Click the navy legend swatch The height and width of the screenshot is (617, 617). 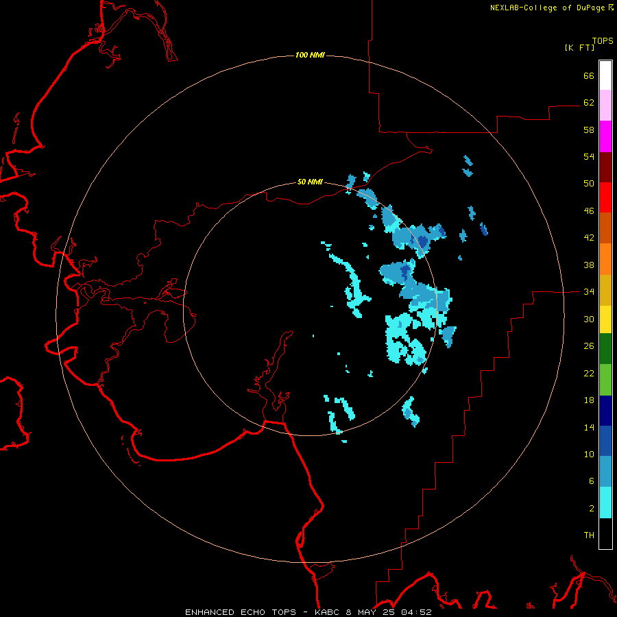[x=605, y=411]
